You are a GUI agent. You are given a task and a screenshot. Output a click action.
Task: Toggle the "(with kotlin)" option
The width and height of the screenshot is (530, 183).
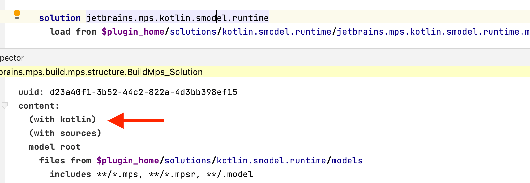point(62,120)
